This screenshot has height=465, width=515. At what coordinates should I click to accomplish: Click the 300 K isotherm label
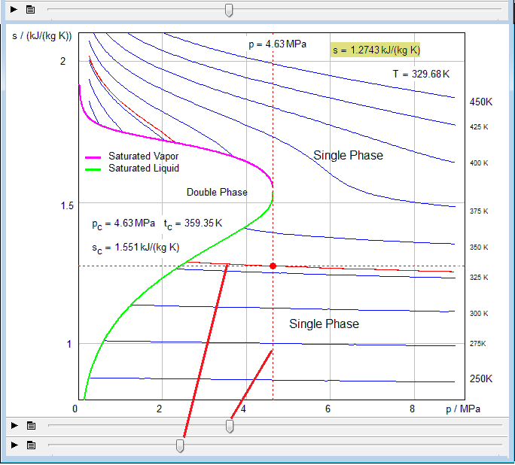coord(479,314)
